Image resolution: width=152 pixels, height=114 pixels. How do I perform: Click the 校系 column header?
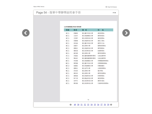tap(101, 30)
